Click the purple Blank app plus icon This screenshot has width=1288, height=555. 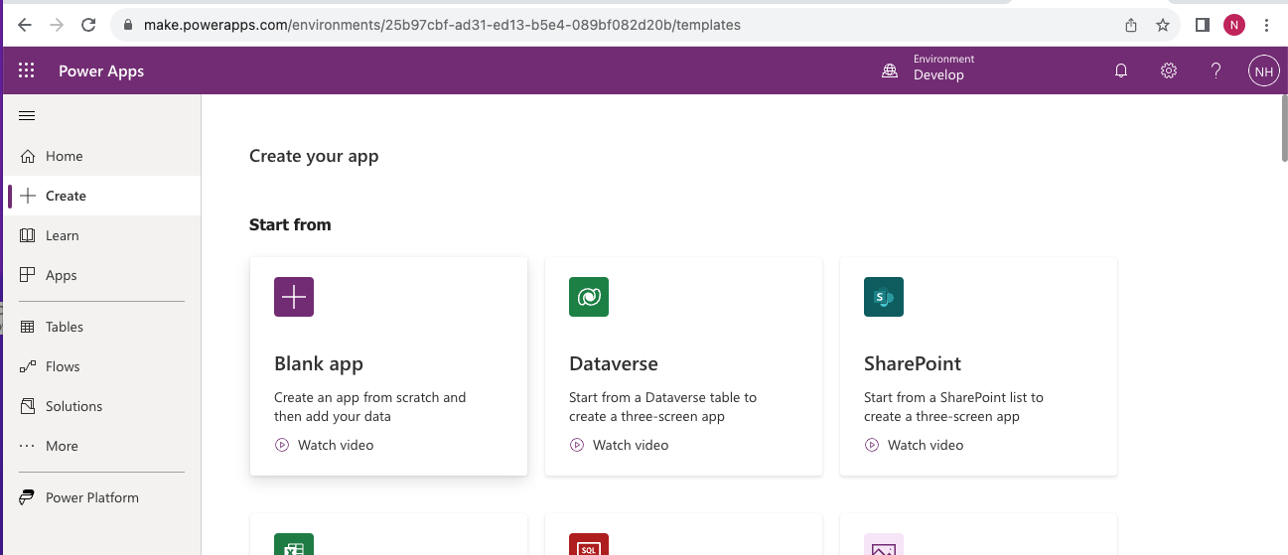[x=294, y=297]
